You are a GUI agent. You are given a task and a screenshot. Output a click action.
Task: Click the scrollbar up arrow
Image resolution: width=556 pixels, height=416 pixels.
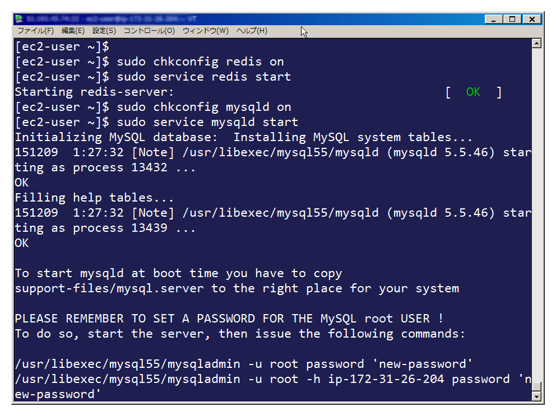coord(536,44)
